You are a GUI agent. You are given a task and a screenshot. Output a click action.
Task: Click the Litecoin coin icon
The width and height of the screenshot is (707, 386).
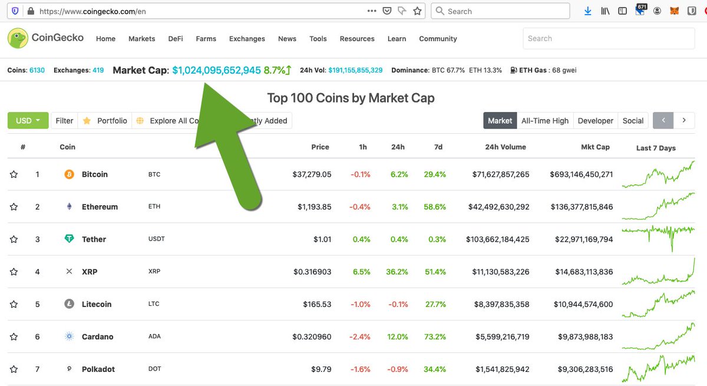tap(69, 304)
